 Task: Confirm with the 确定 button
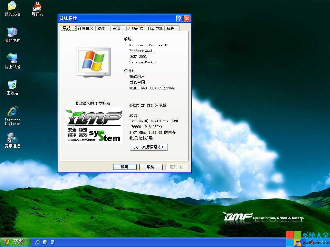pyautogui.click(x=125, y=167)
